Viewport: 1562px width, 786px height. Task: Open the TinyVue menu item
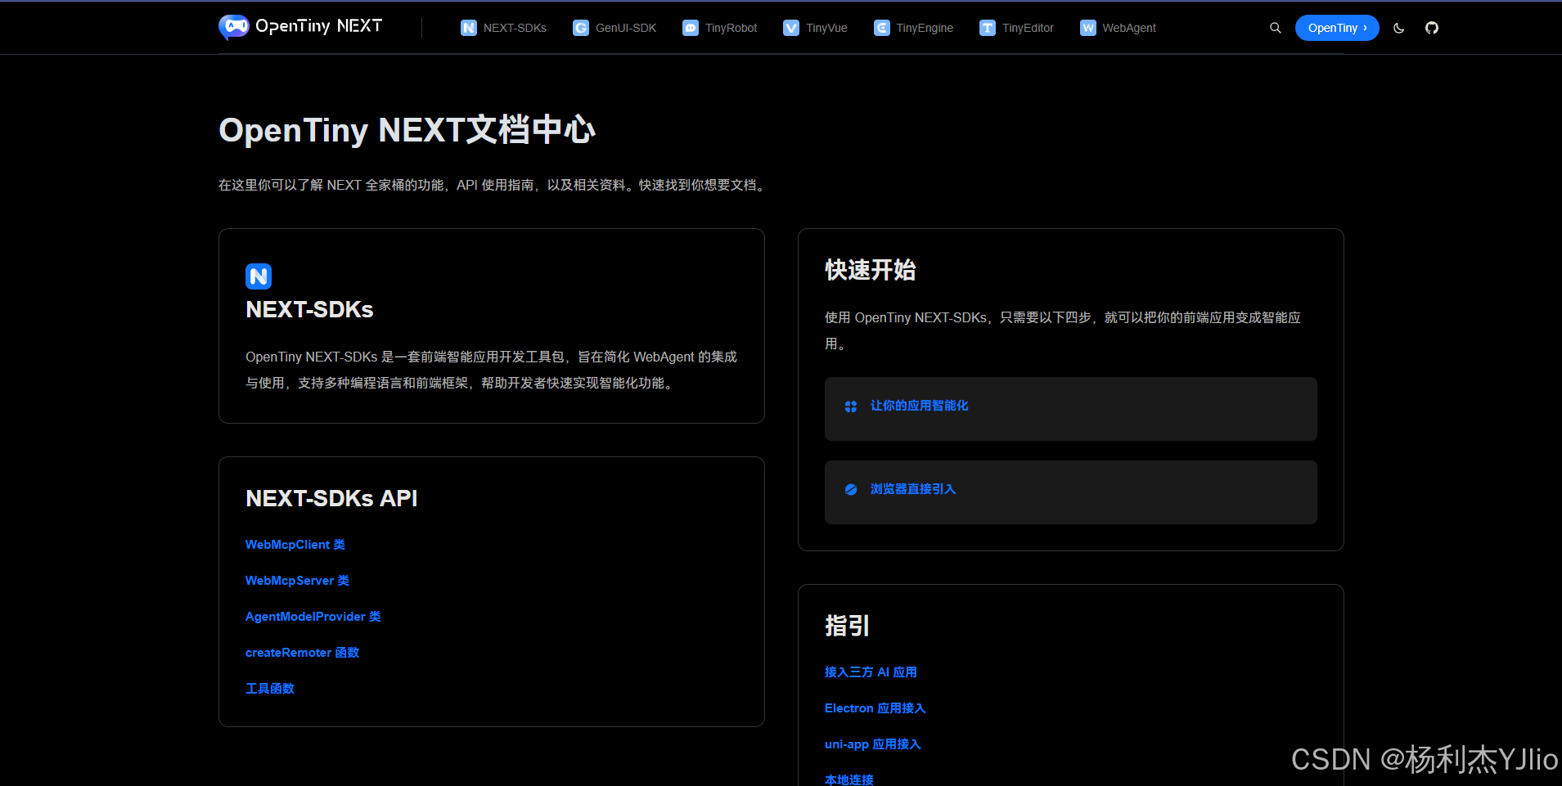point(815,28)
